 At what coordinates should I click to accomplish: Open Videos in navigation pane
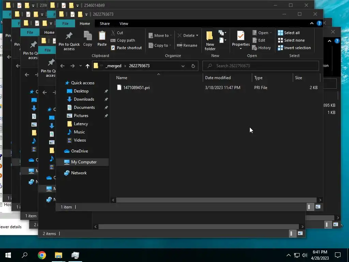(x=80, y=140)
